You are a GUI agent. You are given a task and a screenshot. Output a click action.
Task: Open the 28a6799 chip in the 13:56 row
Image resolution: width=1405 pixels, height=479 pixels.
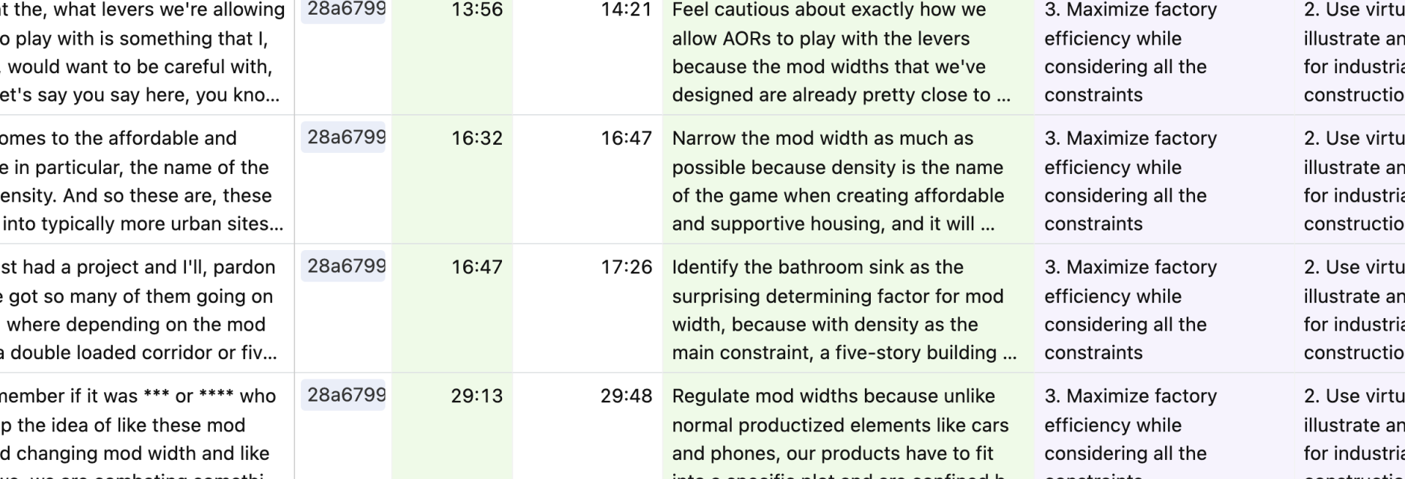[x=345, y=10]
